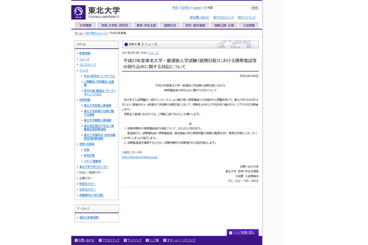This screenshot has width=368, height=245.
Task: Open the 教育・学生支援 navigation tab
Action: [x=146, y=25]
